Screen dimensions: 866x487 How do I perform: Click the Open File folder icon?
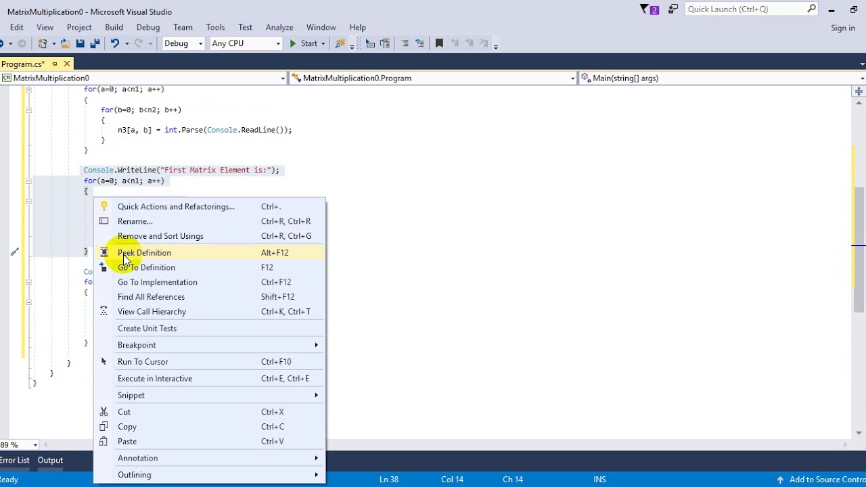(x=65, y=43)
